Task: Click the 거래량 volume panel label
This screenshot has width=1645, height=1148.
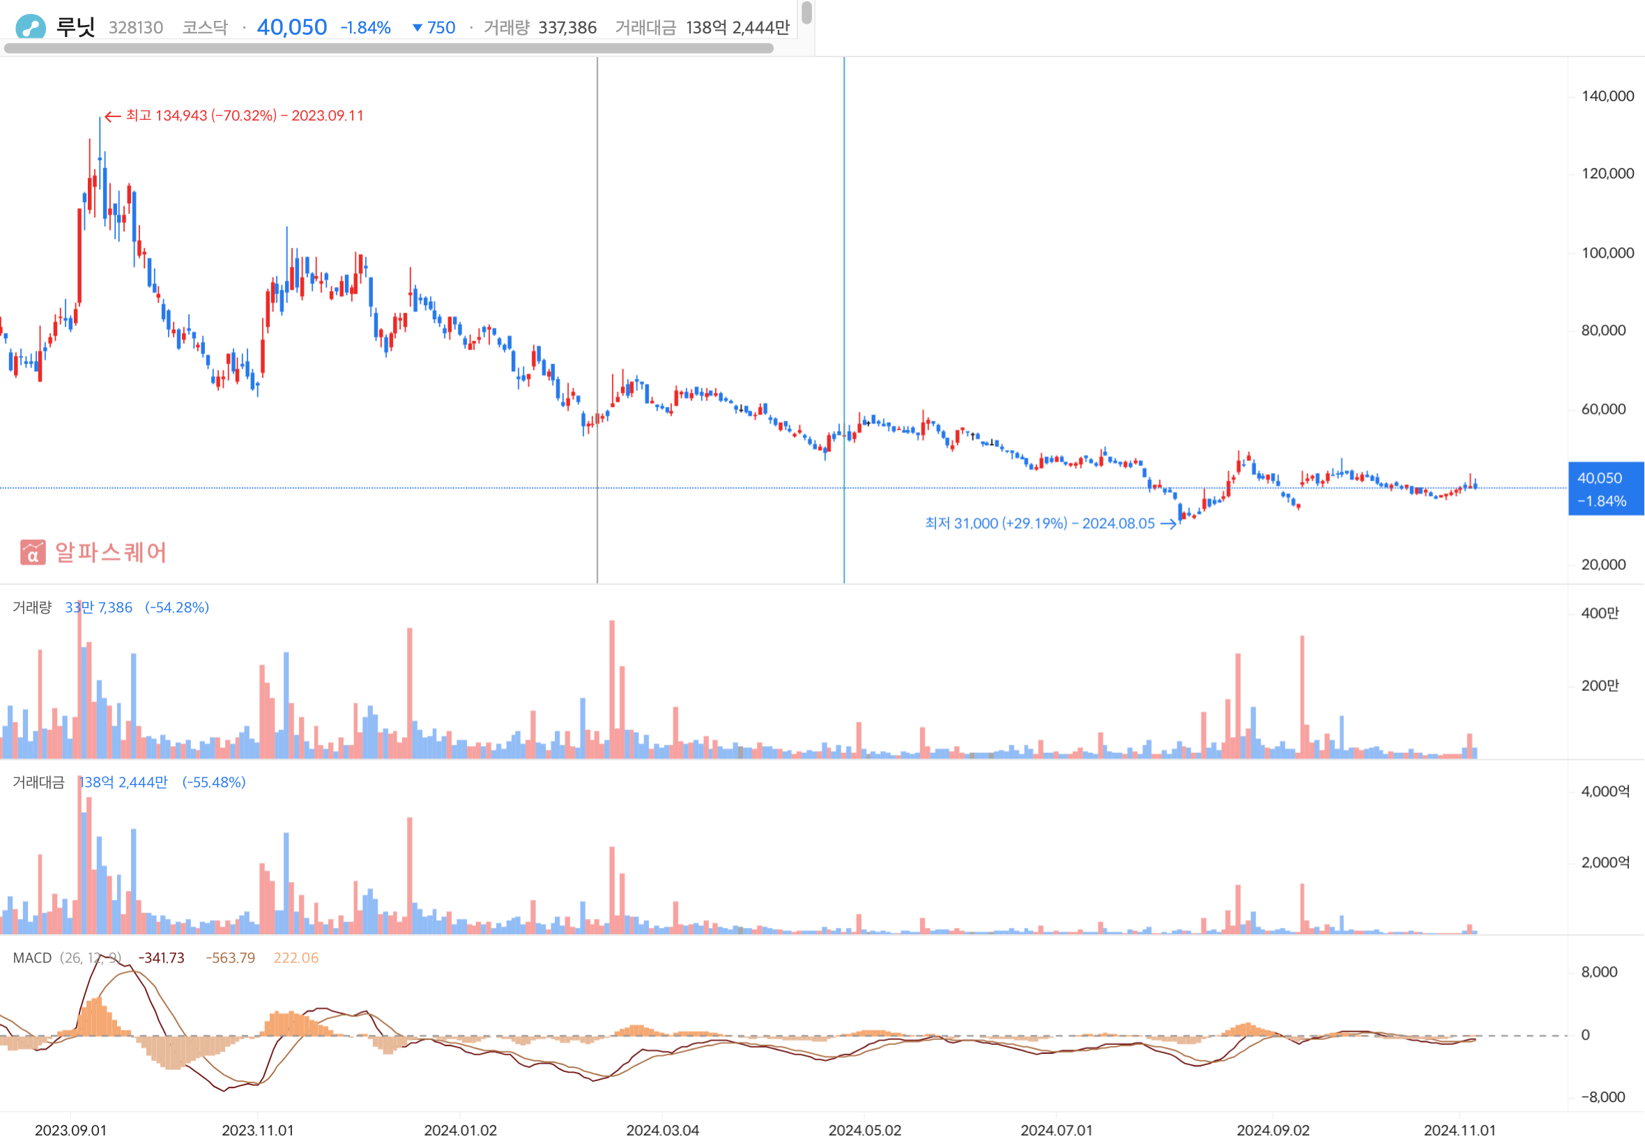Action: pyautogui.click(x=32, y=607)
